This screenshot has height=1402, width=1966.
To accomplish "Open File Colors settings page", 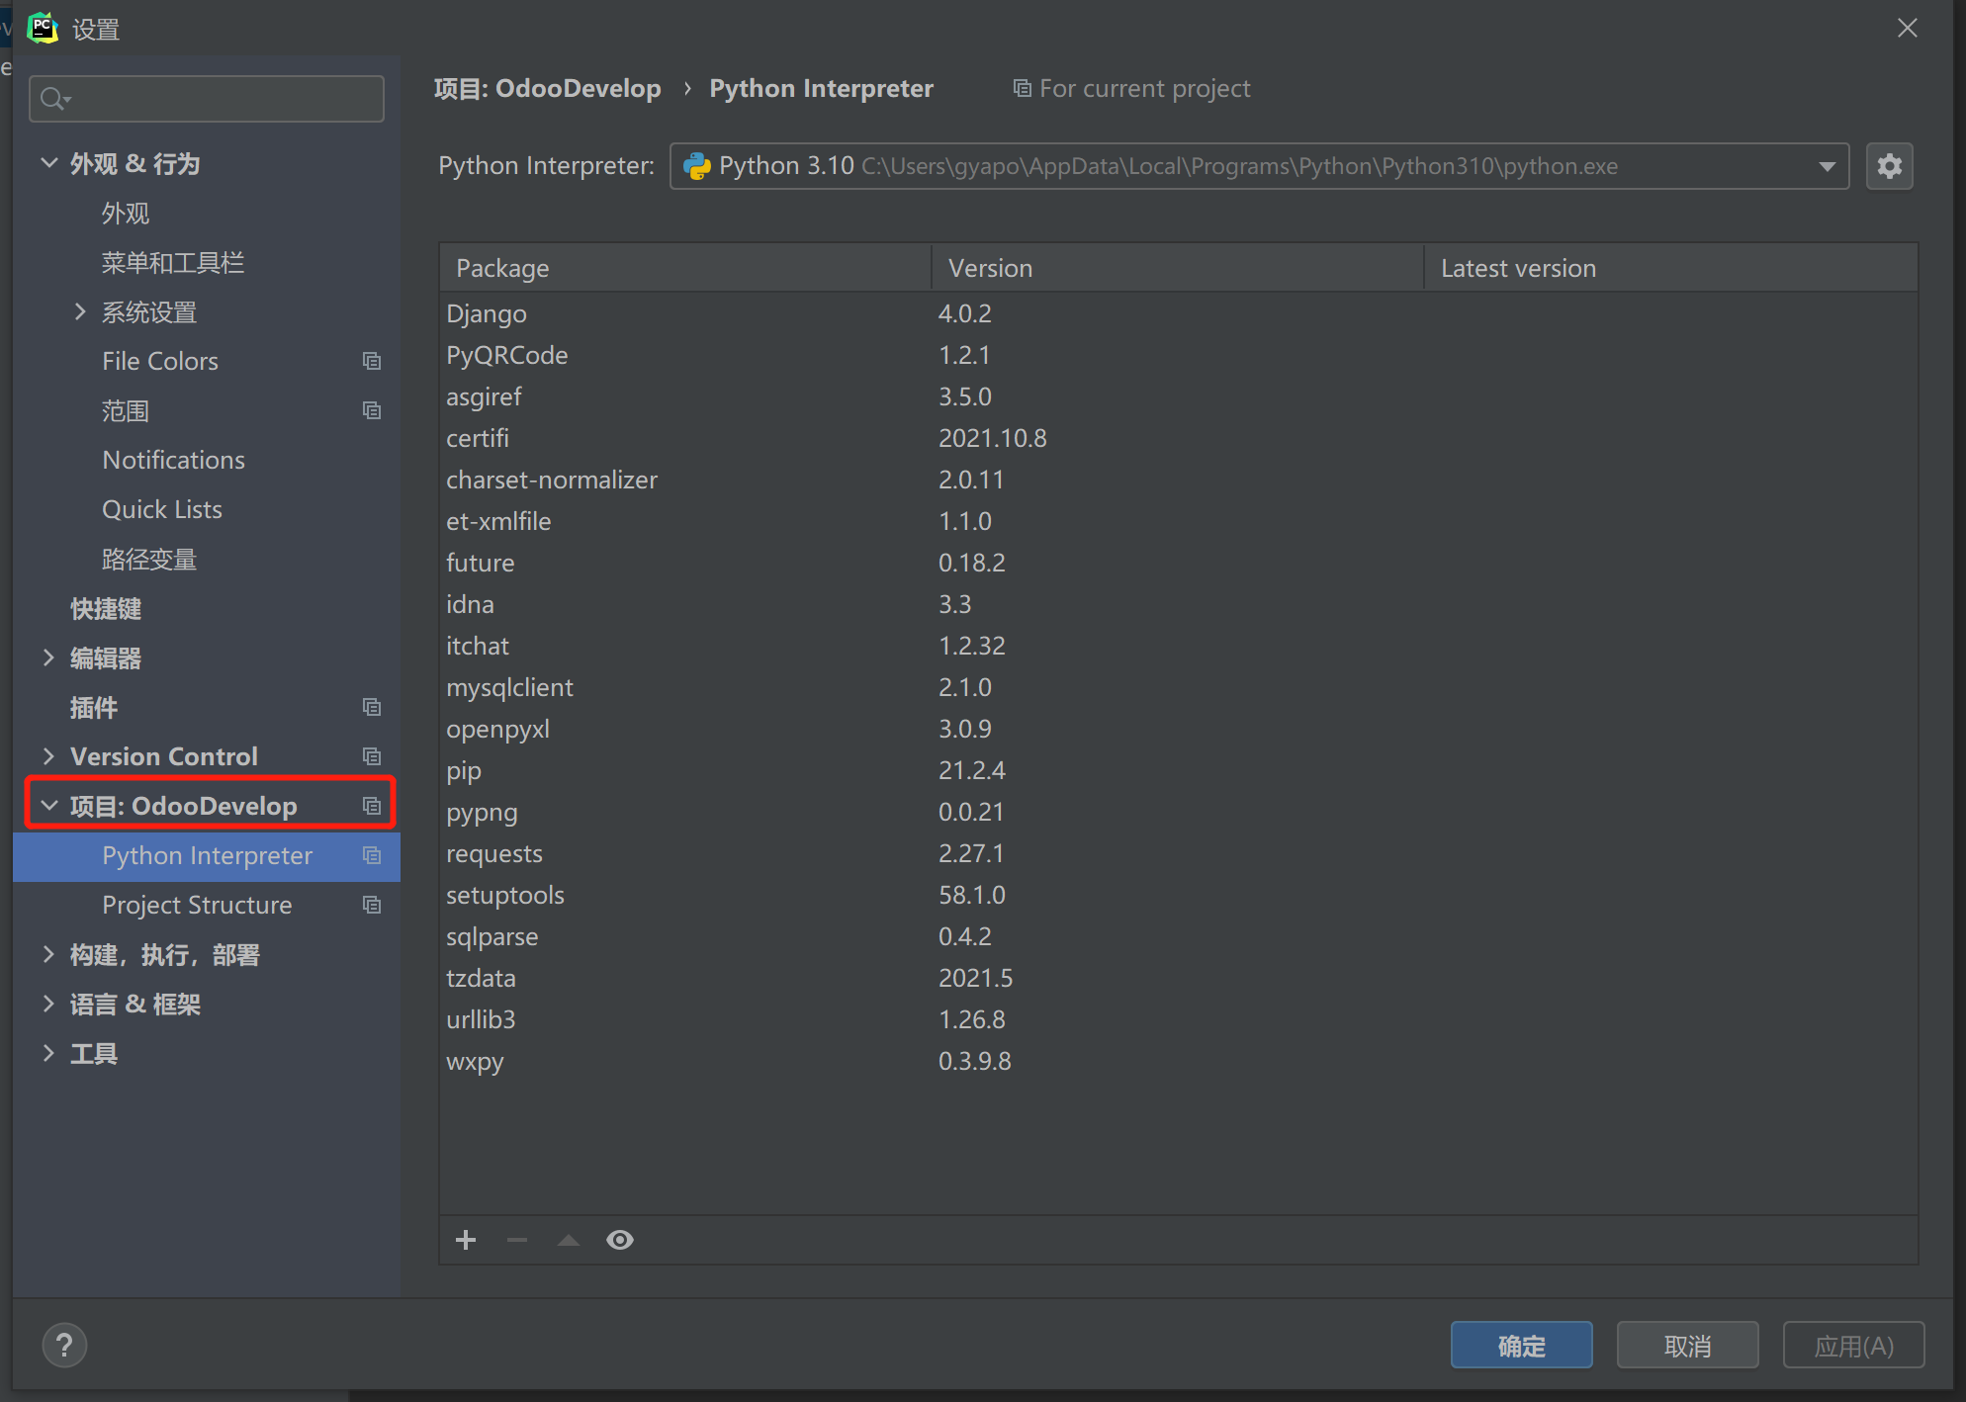I will pyautogui.click(x=160, y=361).
